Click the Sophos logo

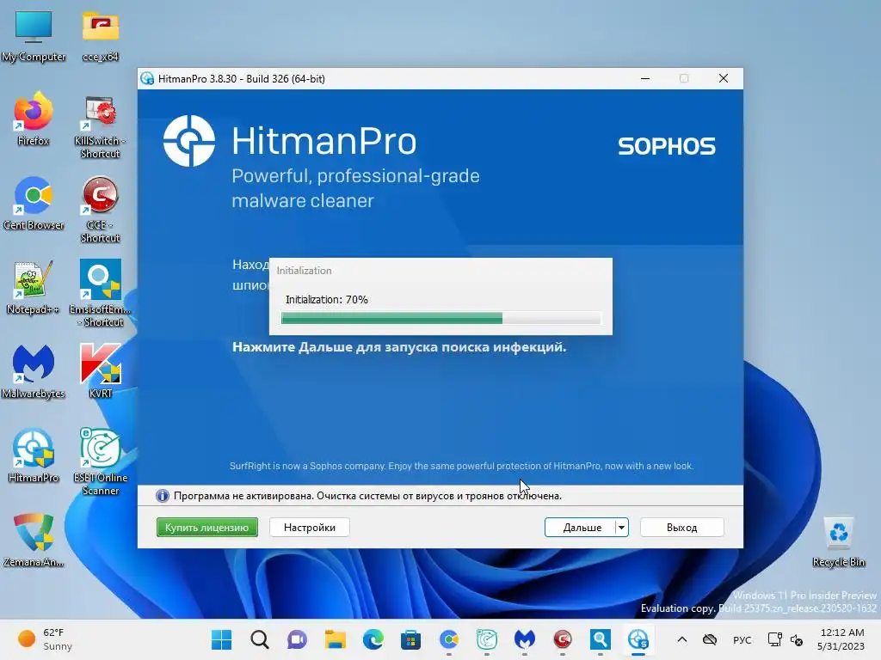tap(667, 146)
